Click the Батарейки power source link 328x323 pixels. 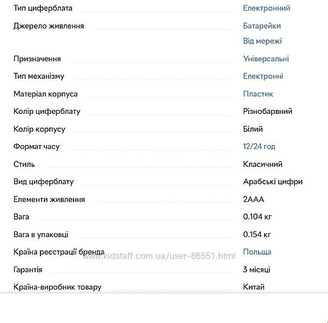coord(262,26)
